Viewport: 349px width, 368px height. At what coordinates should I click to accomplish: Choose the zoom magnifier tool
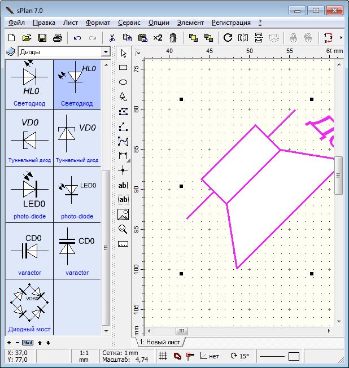tap(123, 229)
